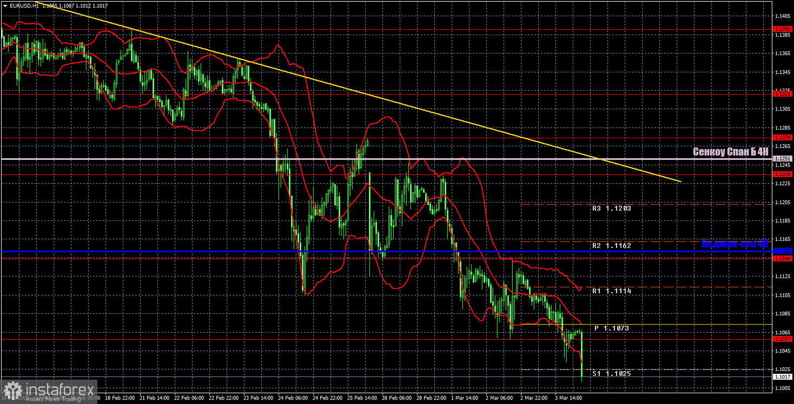Click the S1 1.1025 support label
794x404 pixels.
click(611, 373)
